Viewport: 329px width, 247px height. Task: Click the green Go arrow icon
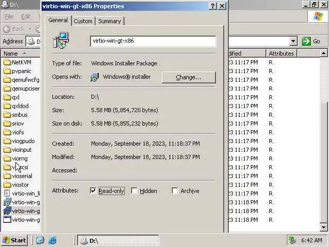(306, 41)
